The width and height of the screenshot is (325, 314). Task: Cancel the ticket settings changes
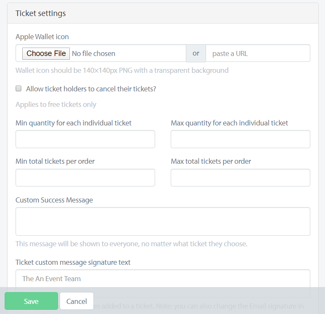pyautogui.click(x=77, y=301)
